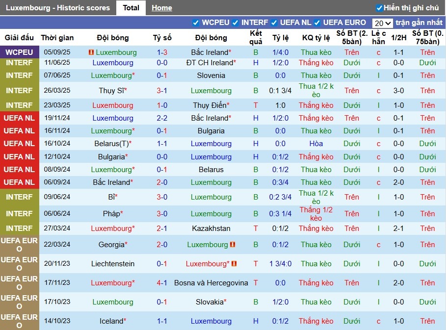Toggle the INTERF competition checkbox
This screenshot has width=446, height=330.
236,23
